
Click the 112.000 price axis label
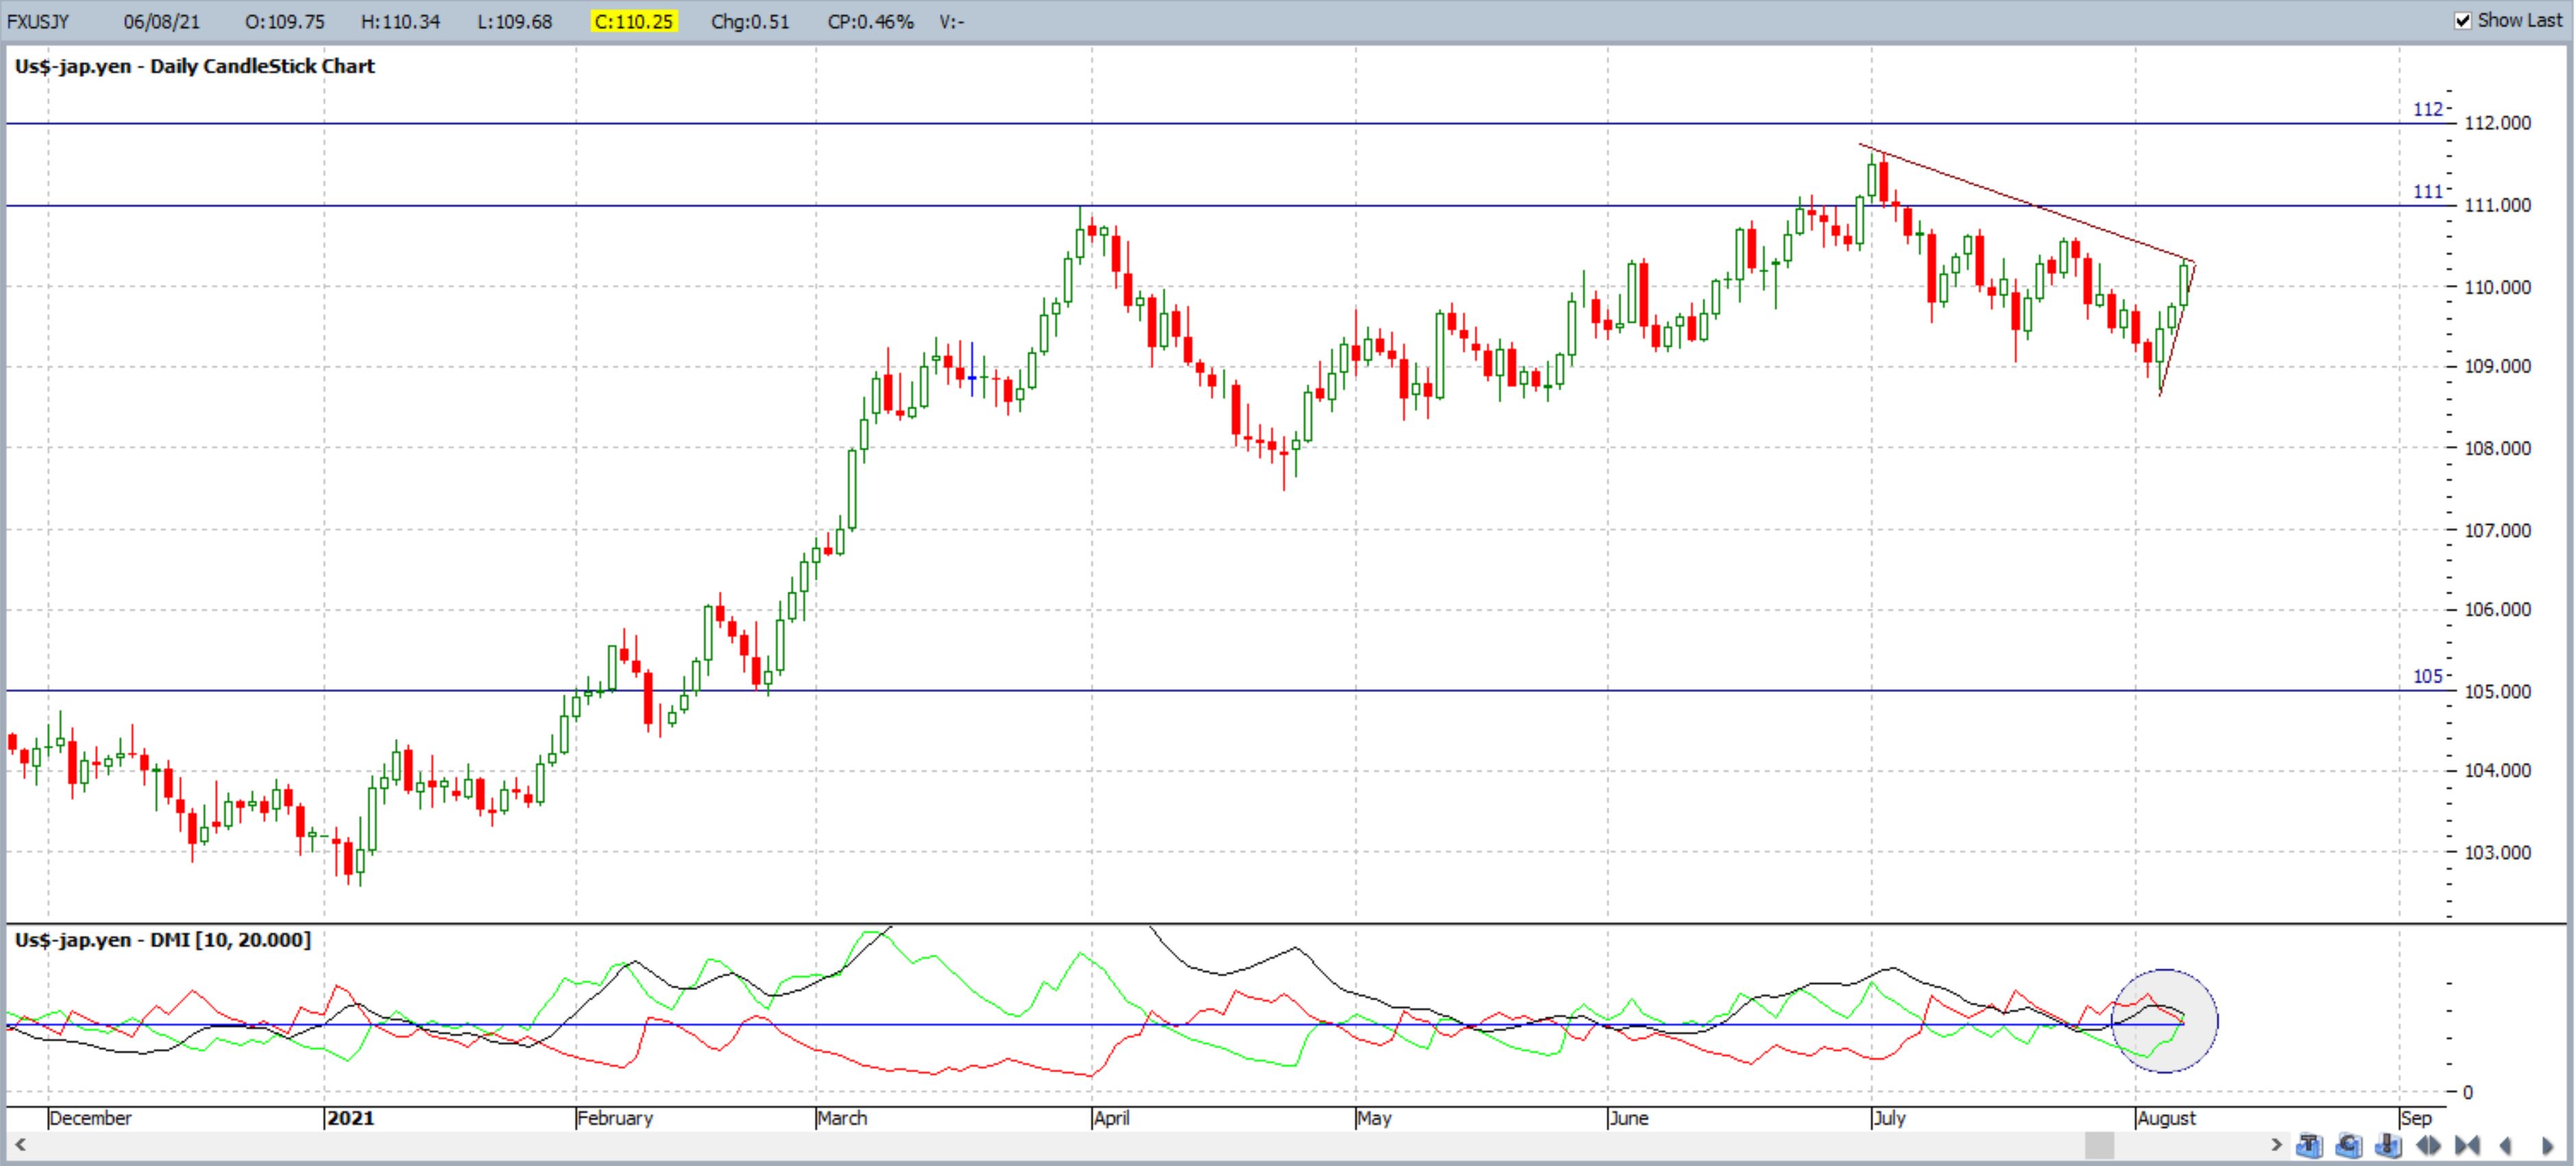tap(2498, 123)
